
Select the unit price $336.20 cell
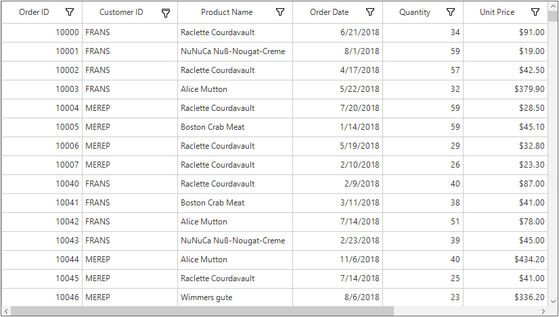(506, 297)
